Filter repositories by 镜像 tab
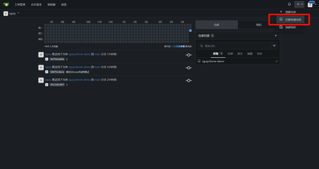 pos(250,54)
